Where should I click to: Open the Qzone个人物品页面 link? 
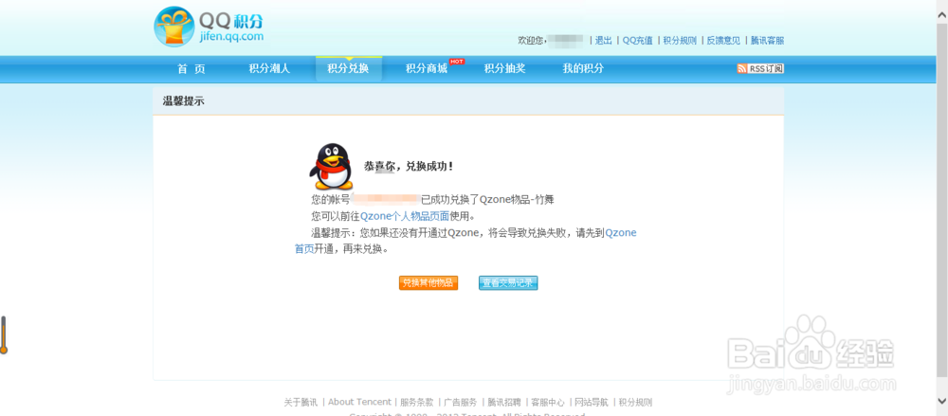click(405, 216)
